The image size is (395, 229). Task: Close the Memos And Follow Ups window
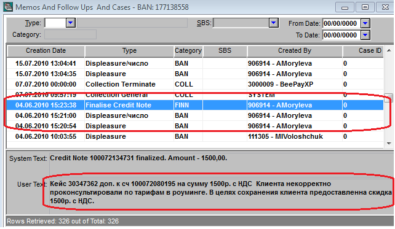(x=385, y=7)
